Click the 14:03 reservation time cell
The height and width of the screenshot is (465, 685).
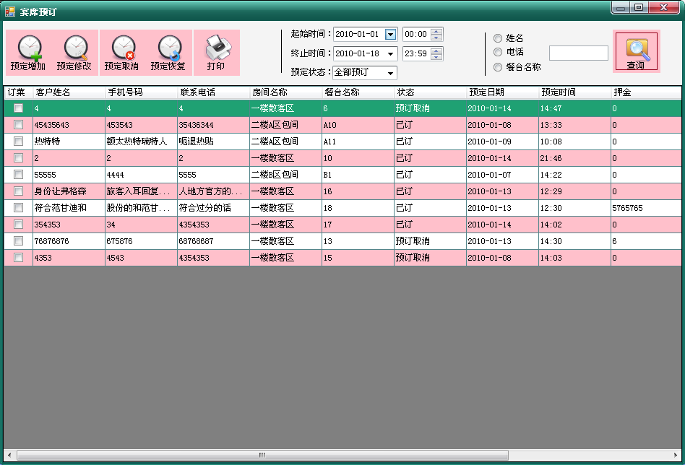[x=575, y=258]
